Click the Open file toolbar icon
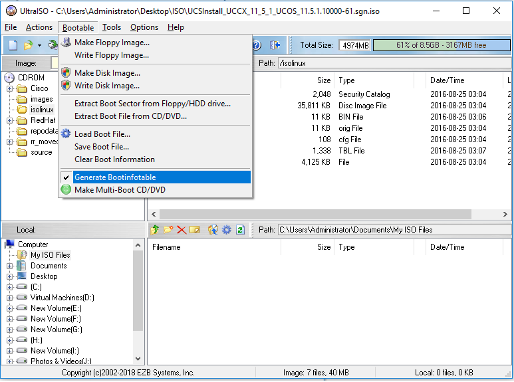The width and height of the screenshot is (514, 382). pos(28,45)
